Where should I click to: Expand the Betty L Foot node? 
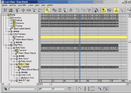pyautogui.click(x=17, y=78)
